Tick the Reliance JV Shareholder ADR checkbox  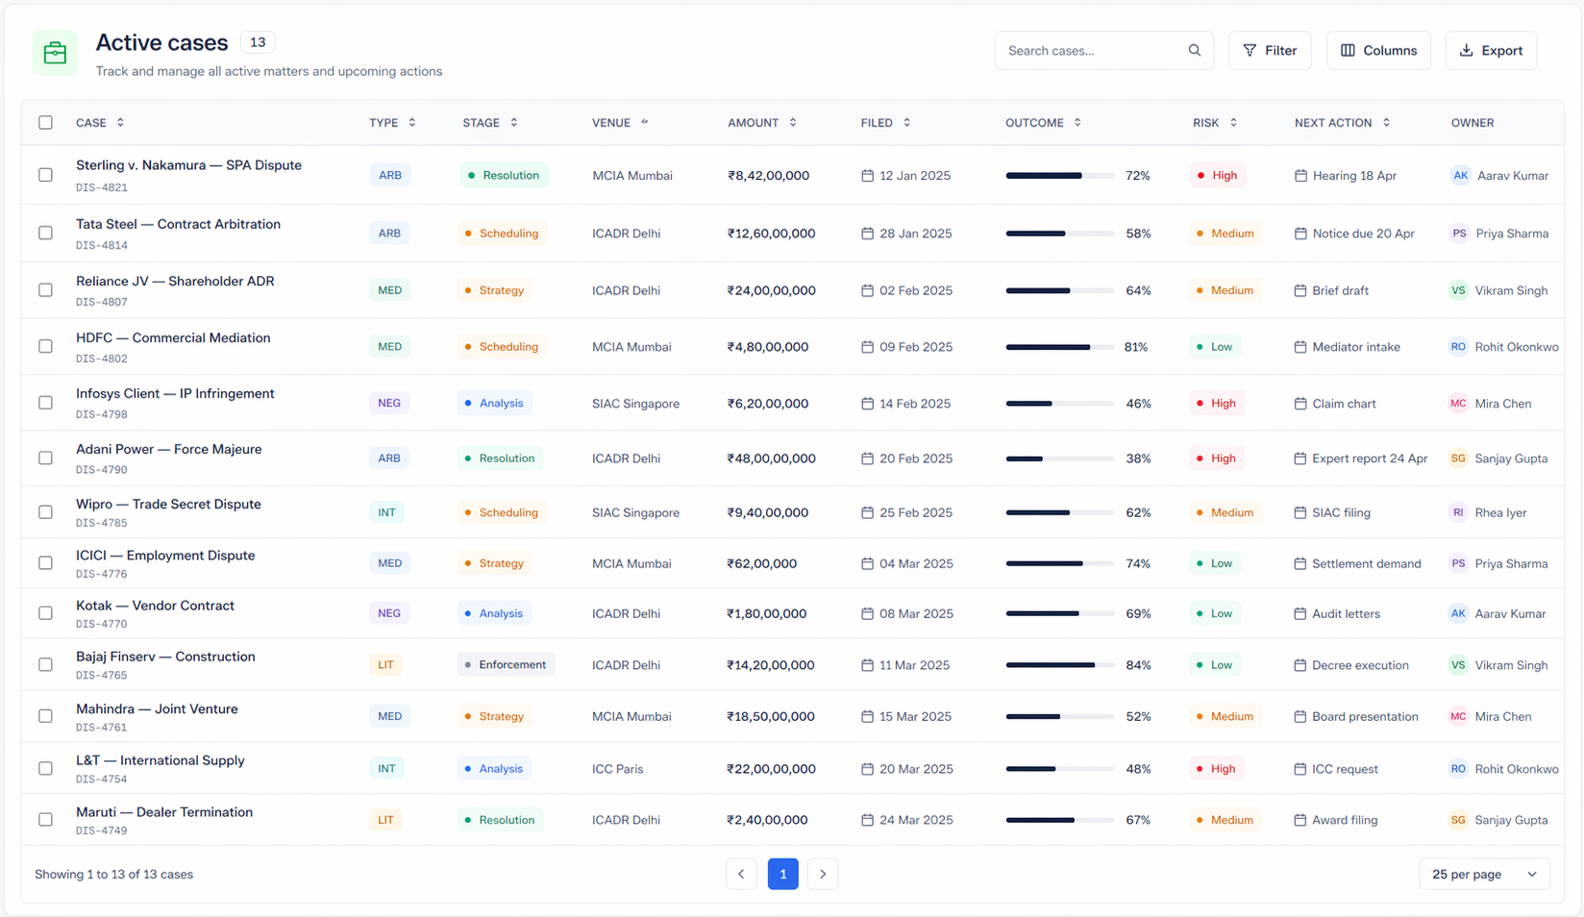tap(45, 289)
